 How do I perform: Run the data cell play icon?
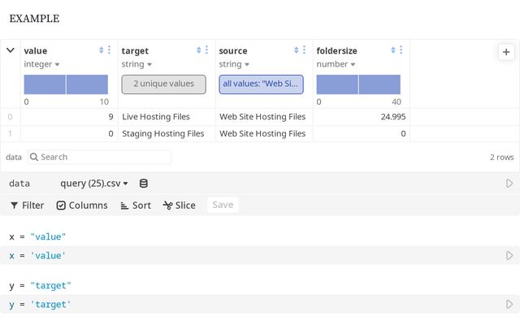click(x=509, y=184)
